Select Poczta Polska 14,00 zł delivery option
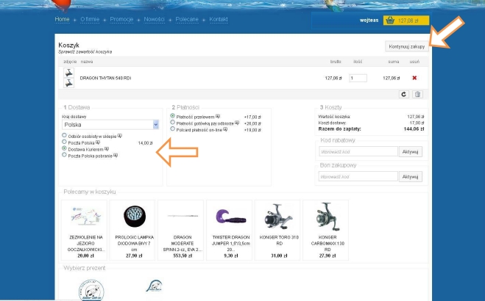Image resolution: width=485 pixels, height=301 pixels. pos(64,142)
